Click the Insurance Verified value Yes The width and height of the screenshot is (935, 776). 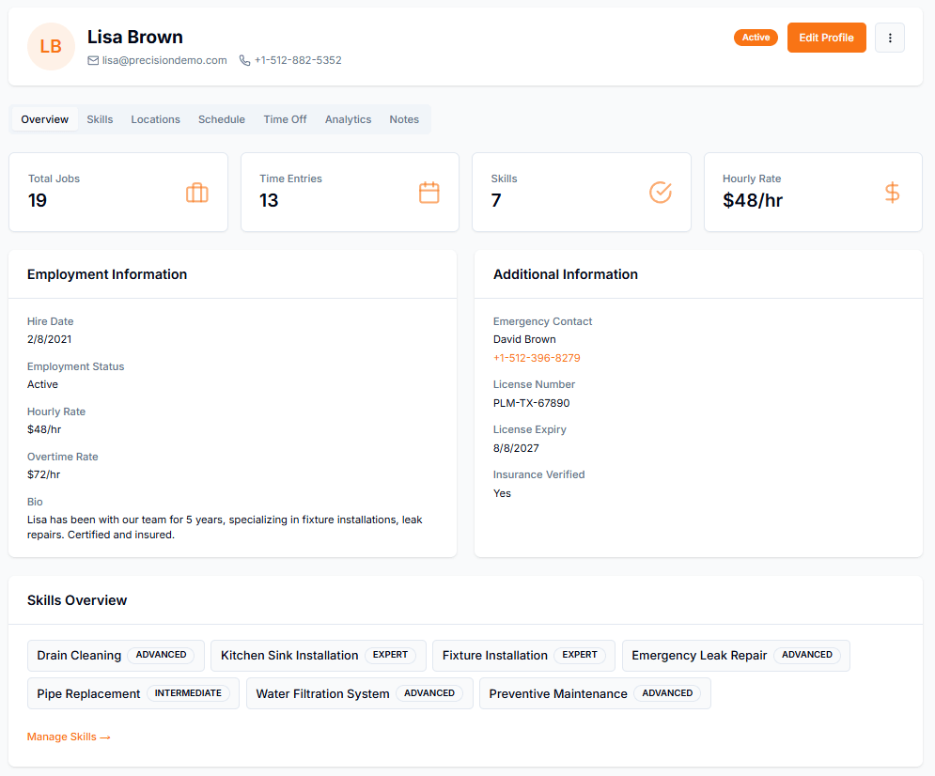(x=502, y=493)
